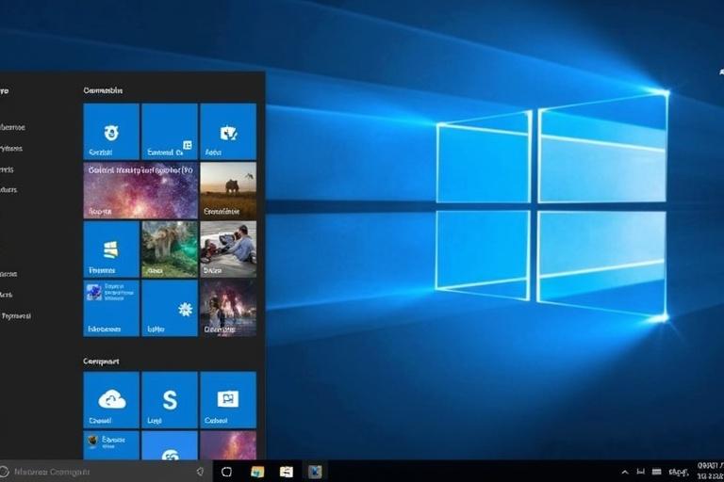
Task: Open the tile with the small calendar icon
Action: (x=170, y=132)
